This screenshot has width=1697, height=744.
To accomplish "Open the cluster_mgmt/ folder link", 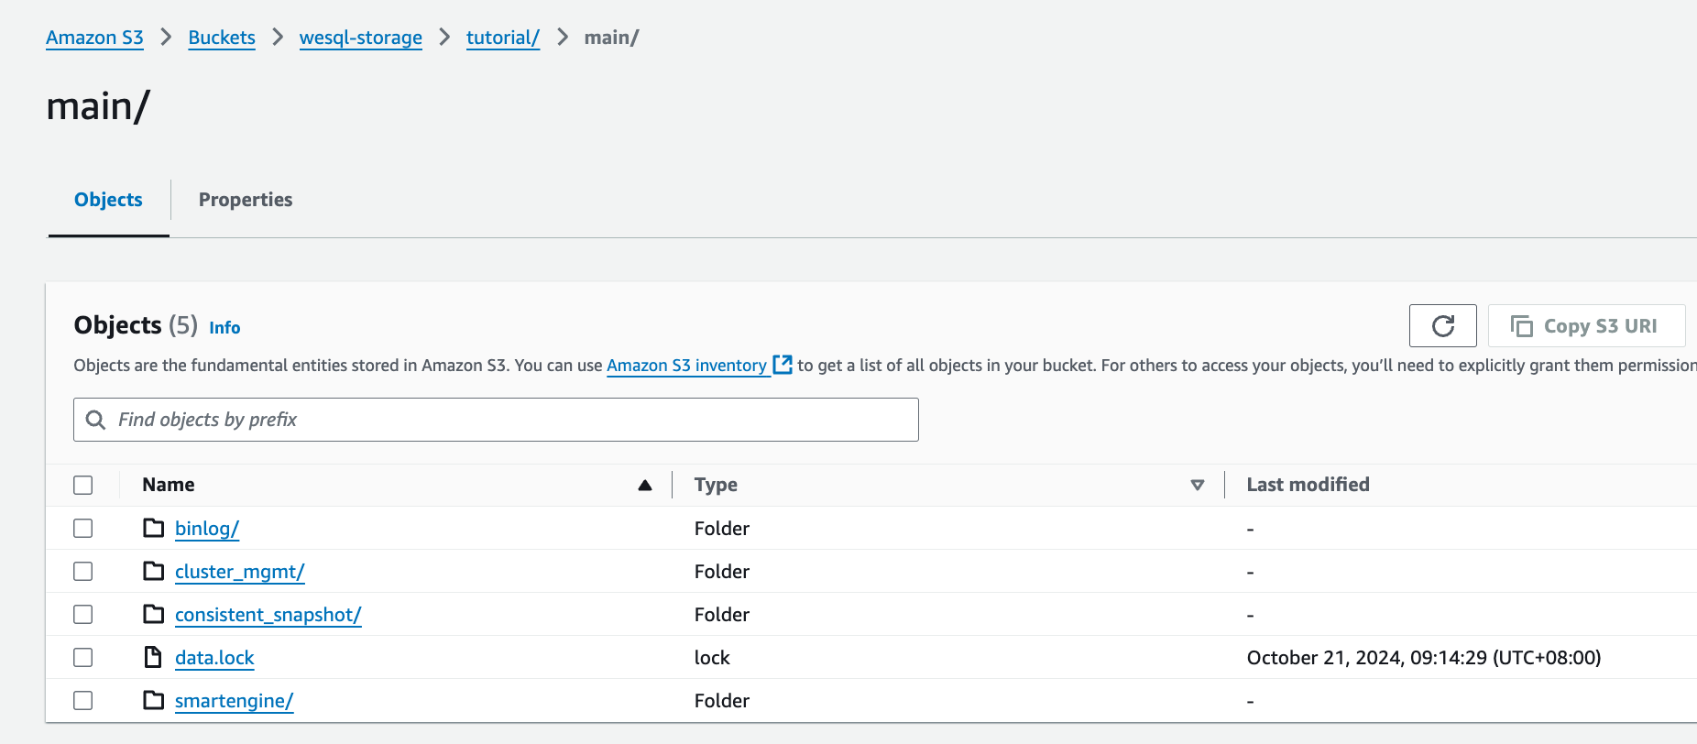I will tap(240, 572).
